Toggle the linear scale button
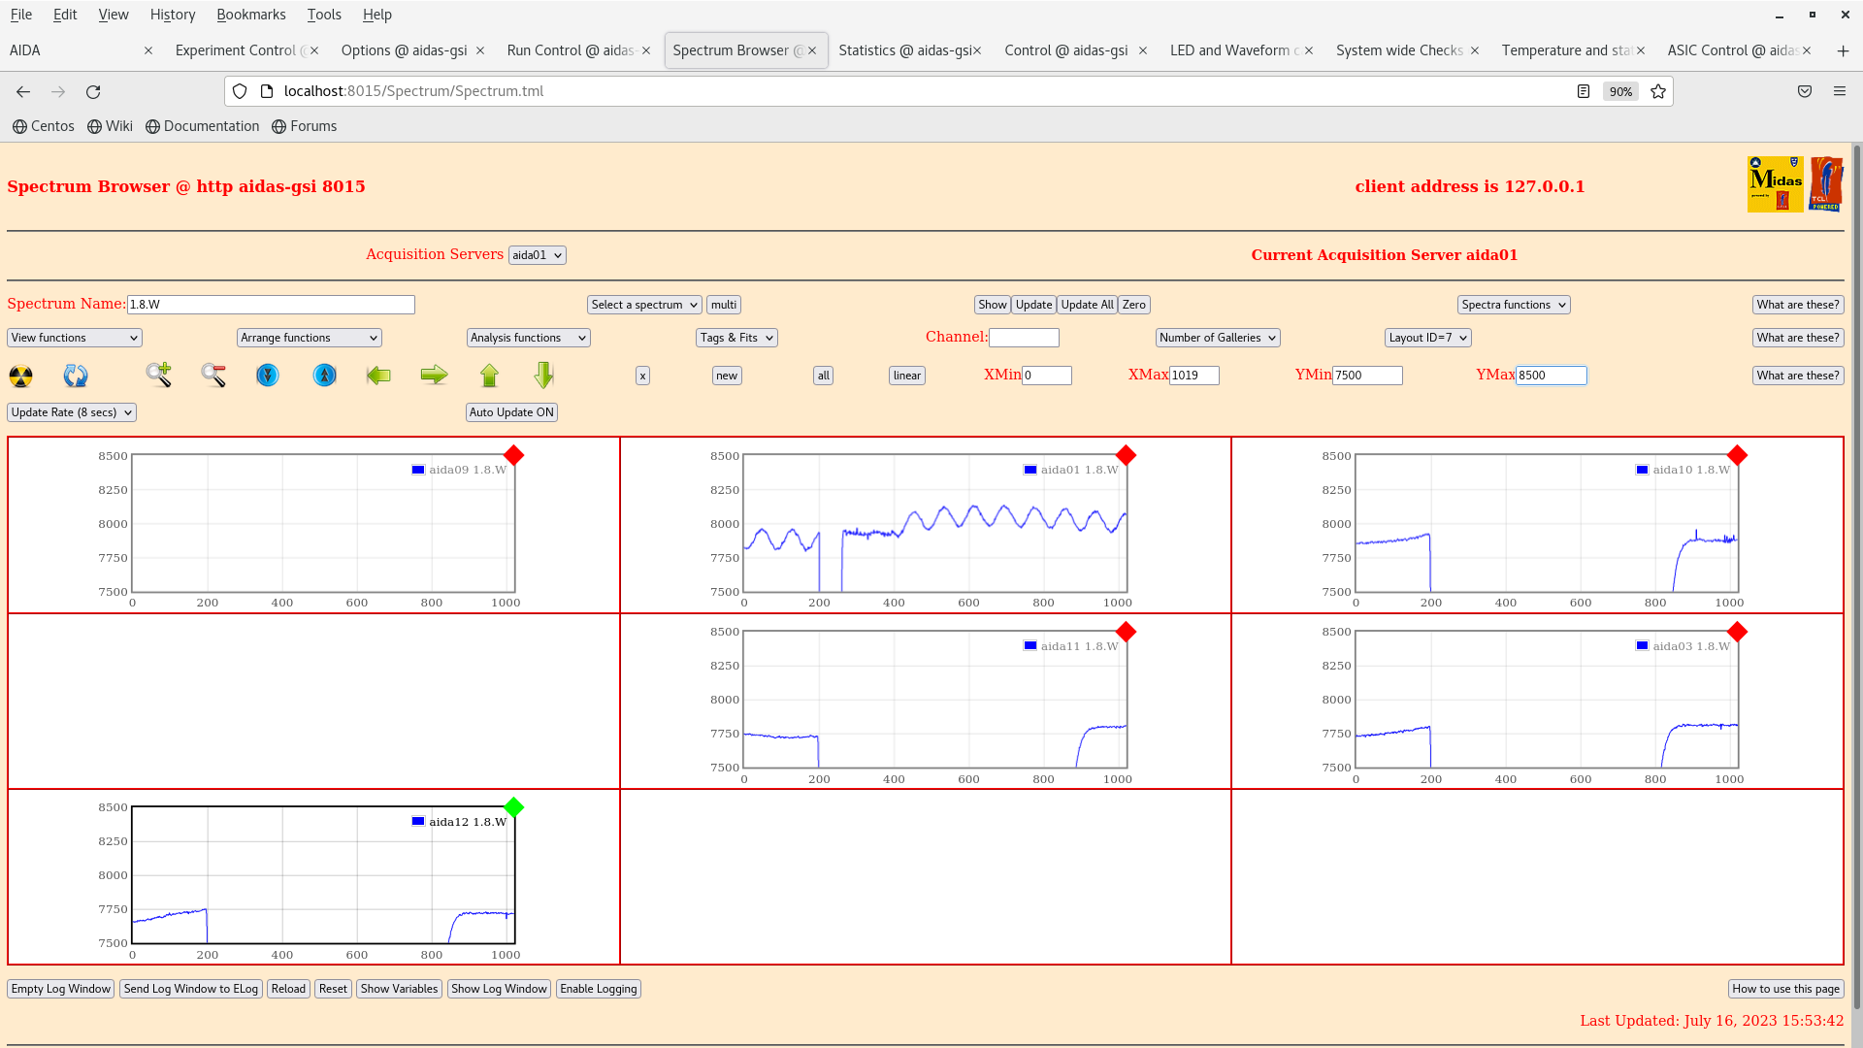 [x=906, y=376]
